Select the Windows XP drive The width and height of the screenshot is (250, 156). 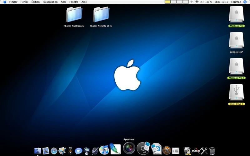pyautogui.click(x=236, y=42)
